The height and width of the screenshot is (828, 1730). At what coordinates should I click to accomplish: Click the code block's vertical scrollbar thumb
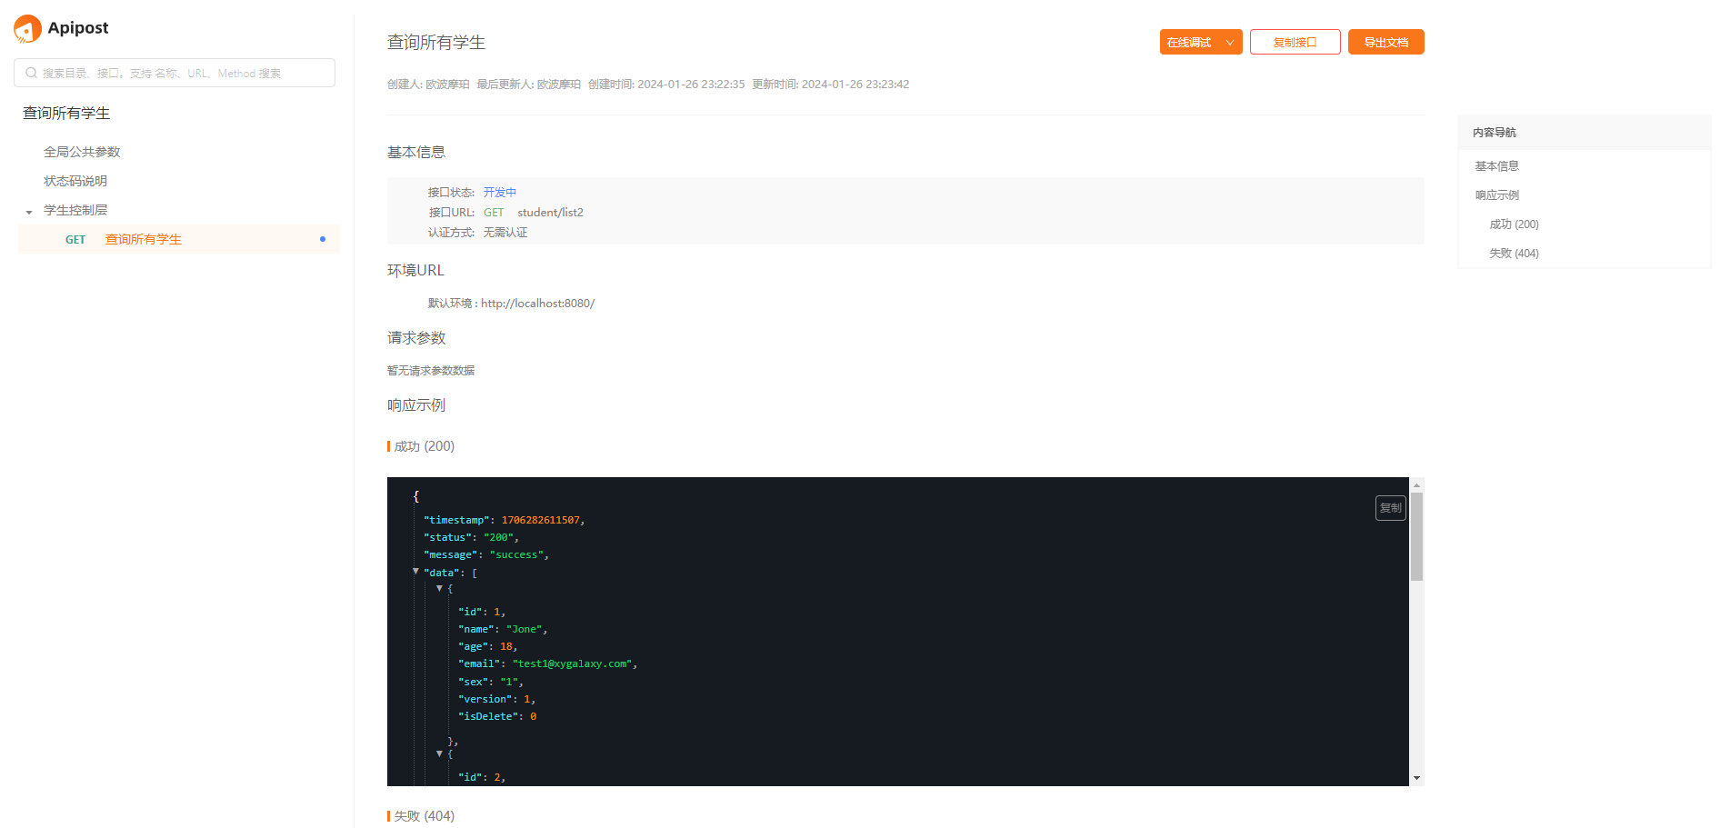coord(1416,536)
